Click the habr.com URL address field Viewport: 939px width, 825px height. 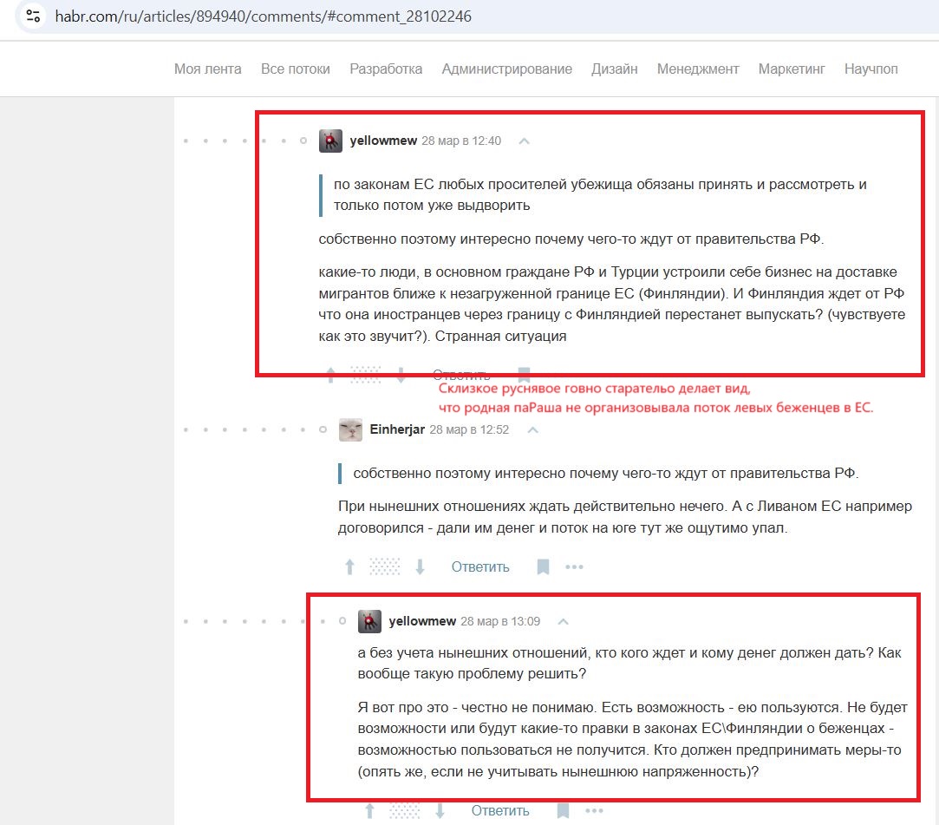coord(264,16)
